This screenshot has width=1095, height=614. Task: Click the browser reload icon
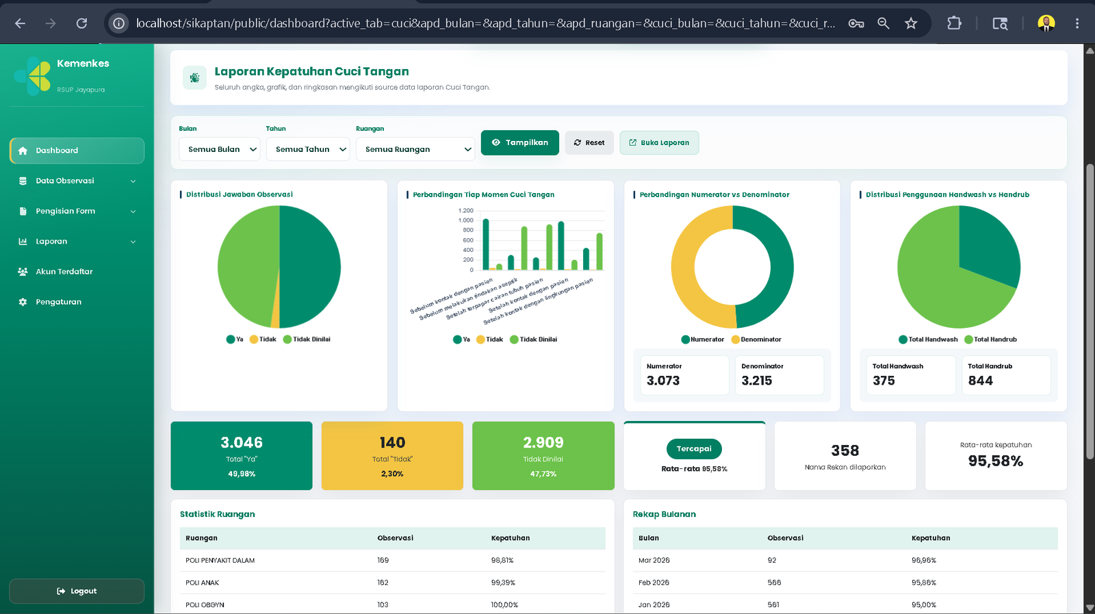(81, 23)
